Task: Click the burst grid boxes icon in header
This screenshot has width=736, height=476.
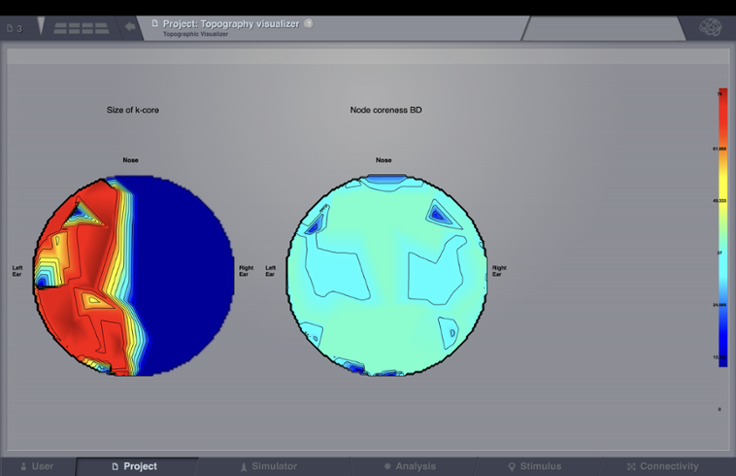Action: pos(82,28)
